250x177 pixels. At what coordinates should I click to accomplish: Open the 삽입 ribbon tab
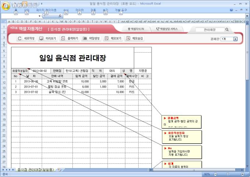pyautogui.click(x=27, y=10)
